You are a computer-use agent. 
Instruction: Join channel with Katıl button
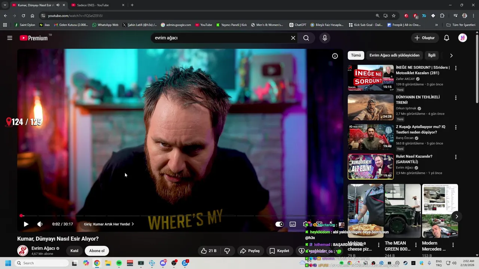pyautogui.click(x=74, y=251)
